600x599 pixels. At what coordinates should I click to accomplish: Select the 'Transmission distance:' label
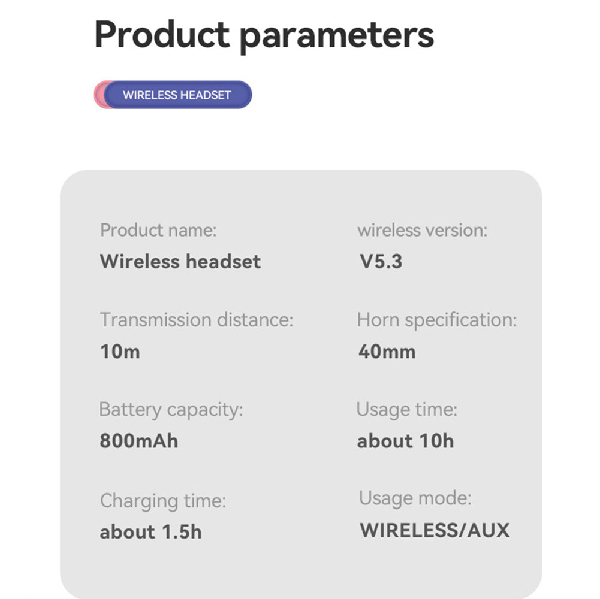pos(197,320)
